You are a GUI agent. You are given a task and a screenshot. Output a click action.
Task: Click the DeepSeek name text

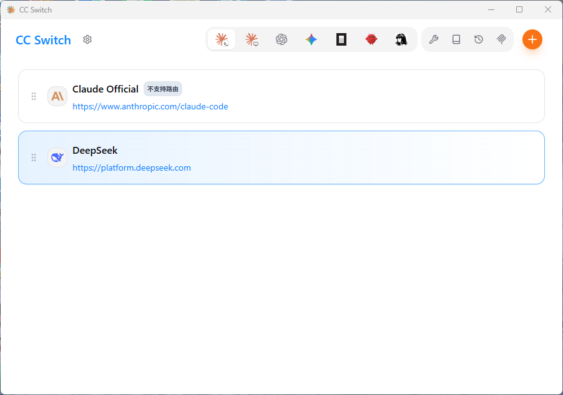pyautogui.click(x=95, y=150)
